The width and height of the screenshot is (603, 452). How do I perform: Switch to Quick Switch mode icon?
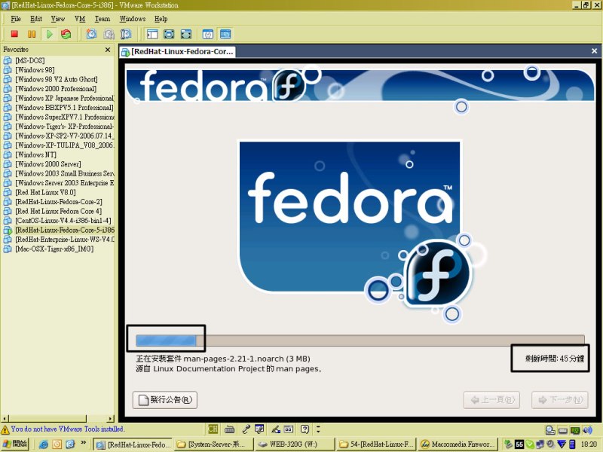pos(169,34)
